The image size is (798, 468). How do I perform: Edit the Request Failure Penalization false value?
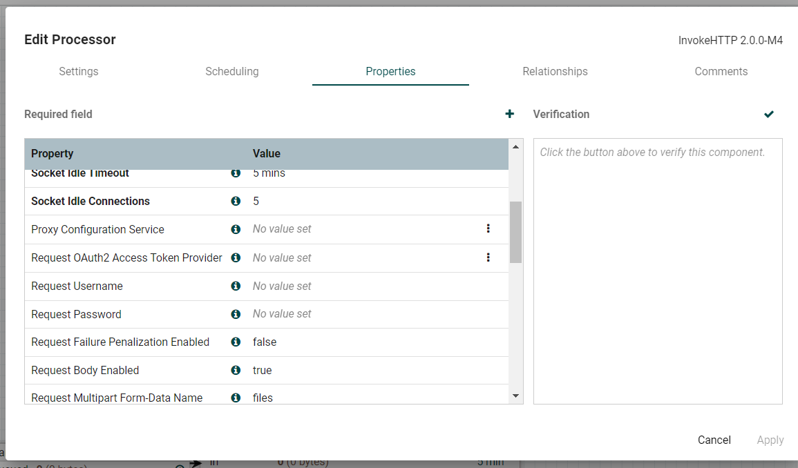(265, 342)
